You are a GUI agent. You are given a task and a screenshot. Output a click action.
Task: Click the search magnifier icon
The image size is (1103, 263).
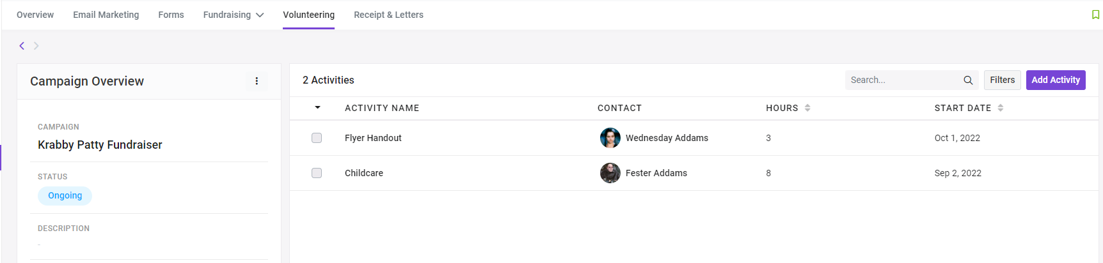click(968, 80)
